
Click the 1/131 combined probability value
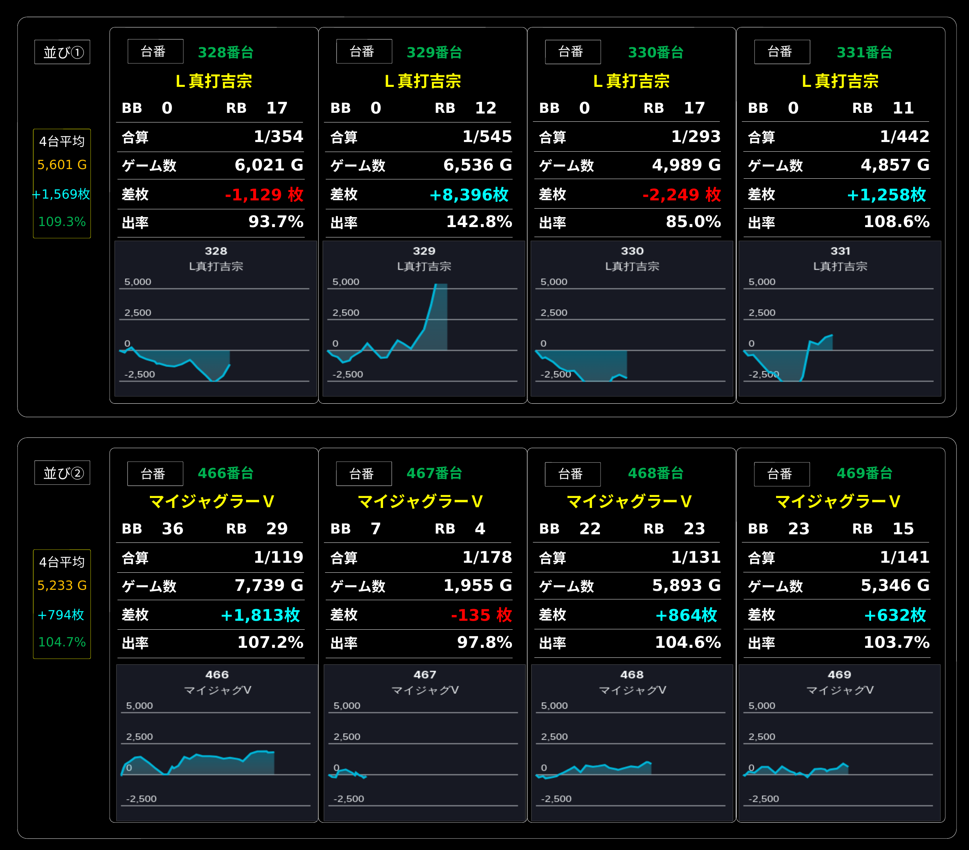696,557
